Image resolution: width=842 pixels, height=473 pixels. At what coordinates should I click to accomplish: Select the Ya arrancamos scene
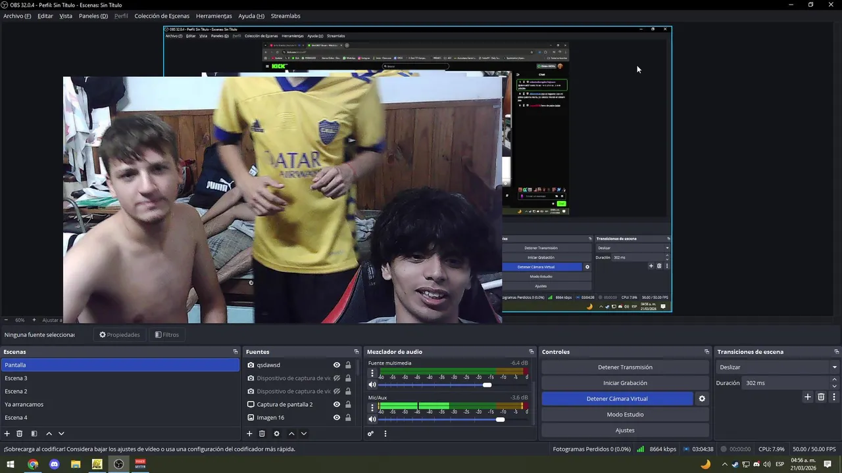(120, 405)
